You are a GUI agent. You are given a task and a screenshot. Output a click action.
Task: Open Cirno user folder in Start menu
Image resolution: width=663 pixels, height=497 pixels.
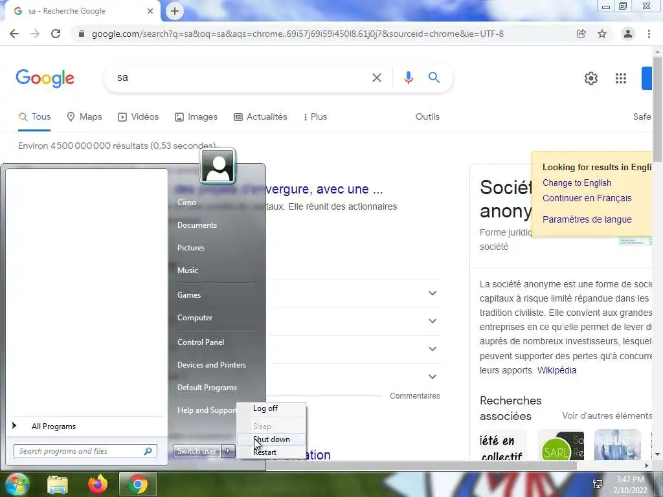[186, 203]
